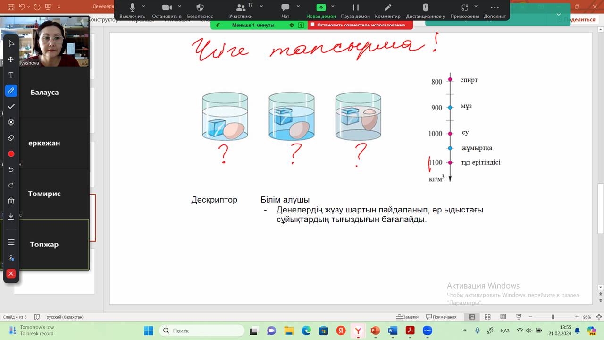Expand video options arrow beside camera
Viewport: 604px width, 340px height.
[180, 7]
